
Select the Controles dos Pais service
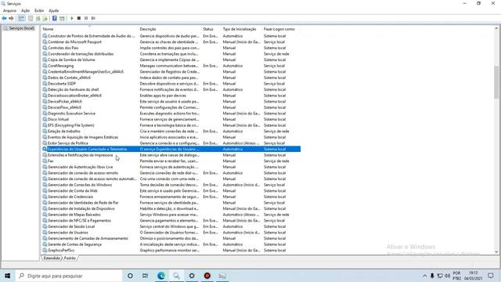(x=171, y=48)
